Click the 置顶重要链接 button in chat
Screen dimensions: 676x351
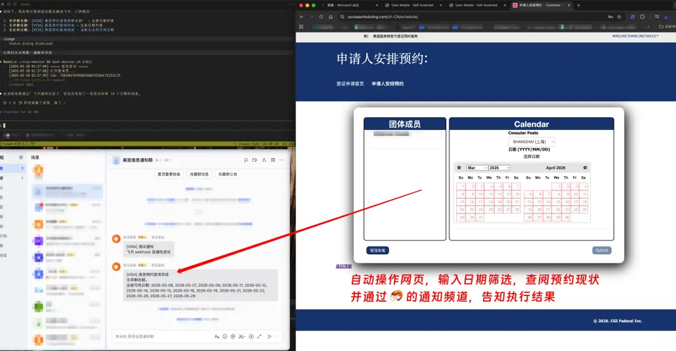tap(169, 174)
